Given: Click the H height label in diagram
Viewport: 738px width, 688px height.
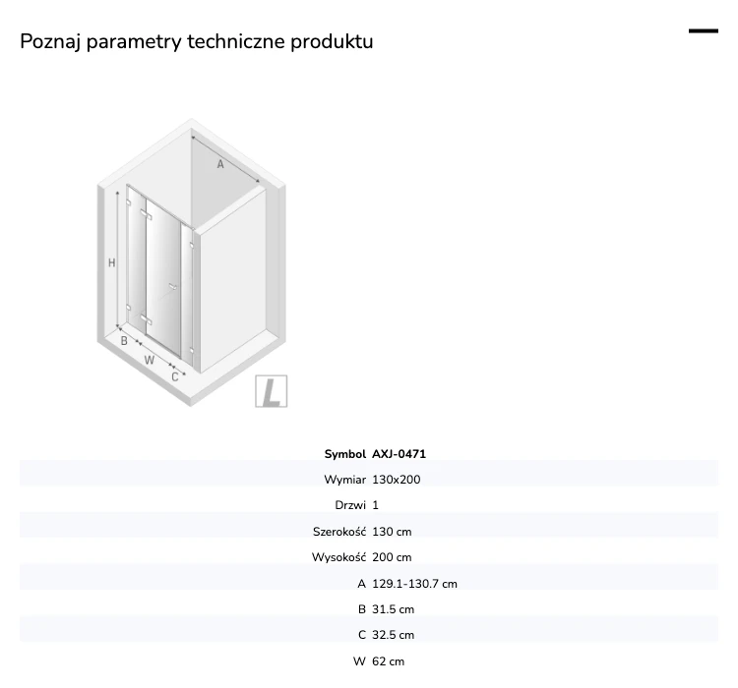Looking at the screenshot, I should point(111,262).
